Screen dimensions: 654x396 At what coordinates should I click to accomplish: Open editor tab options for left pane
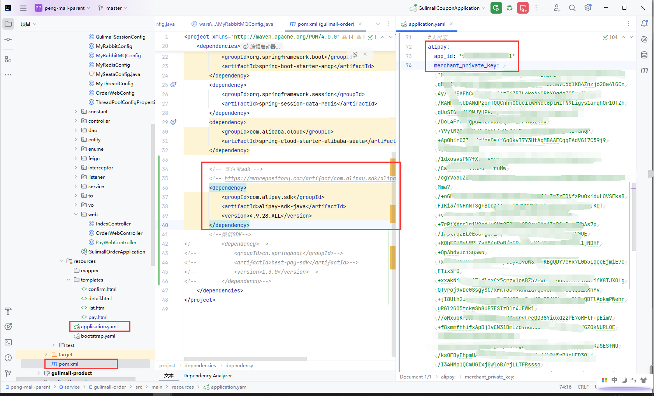[x=388, y=24]
